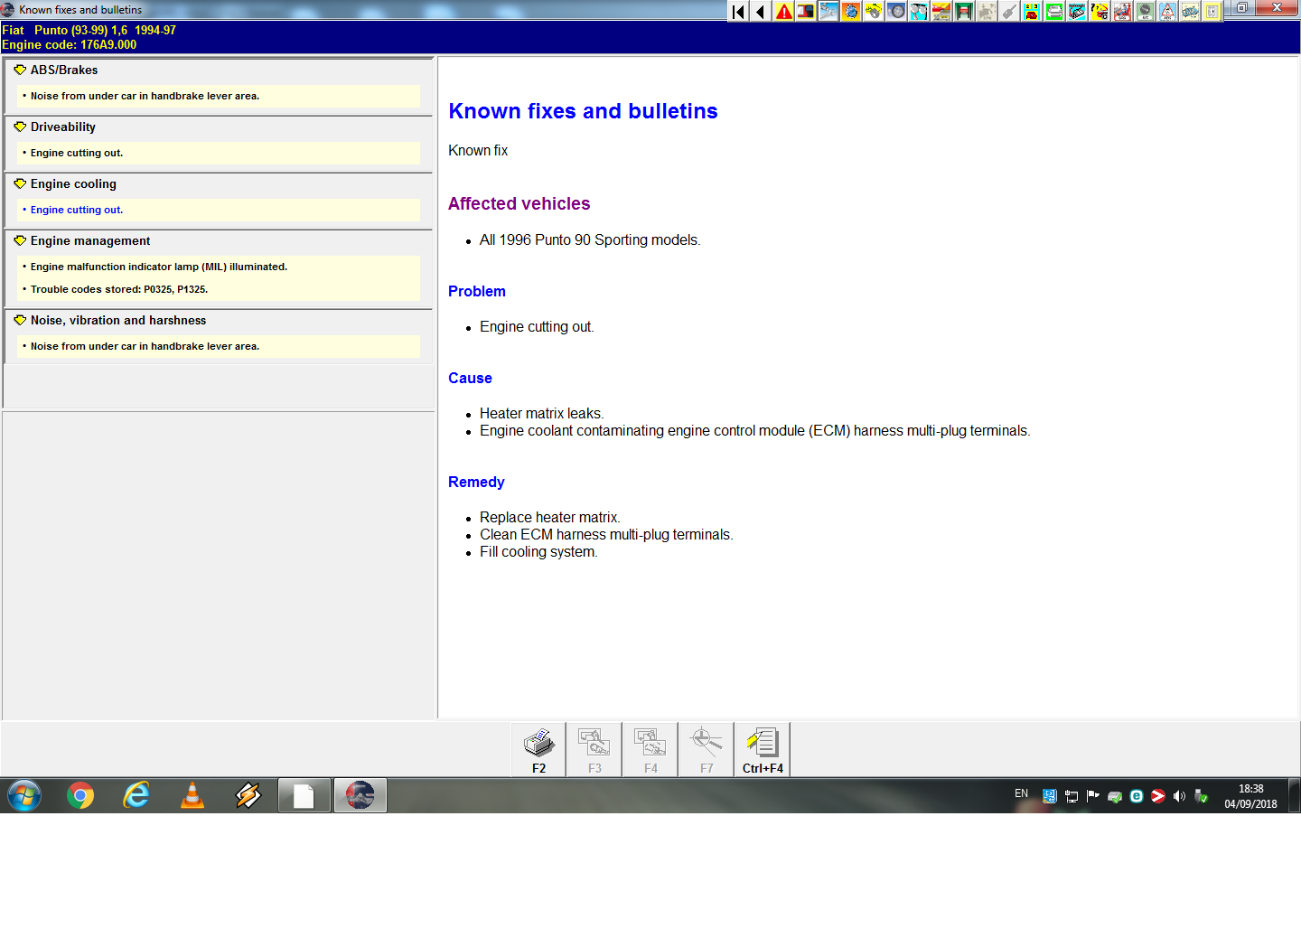Image resolution: width=1301 pixels, height=938 pixels.
Task: Click the EN language indicator
Action: [1021, 793]
